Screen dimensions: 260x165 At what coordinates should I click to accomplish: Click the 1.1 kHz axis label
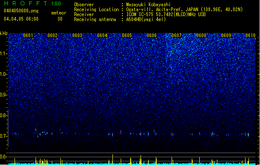click(x=4, y=54)
